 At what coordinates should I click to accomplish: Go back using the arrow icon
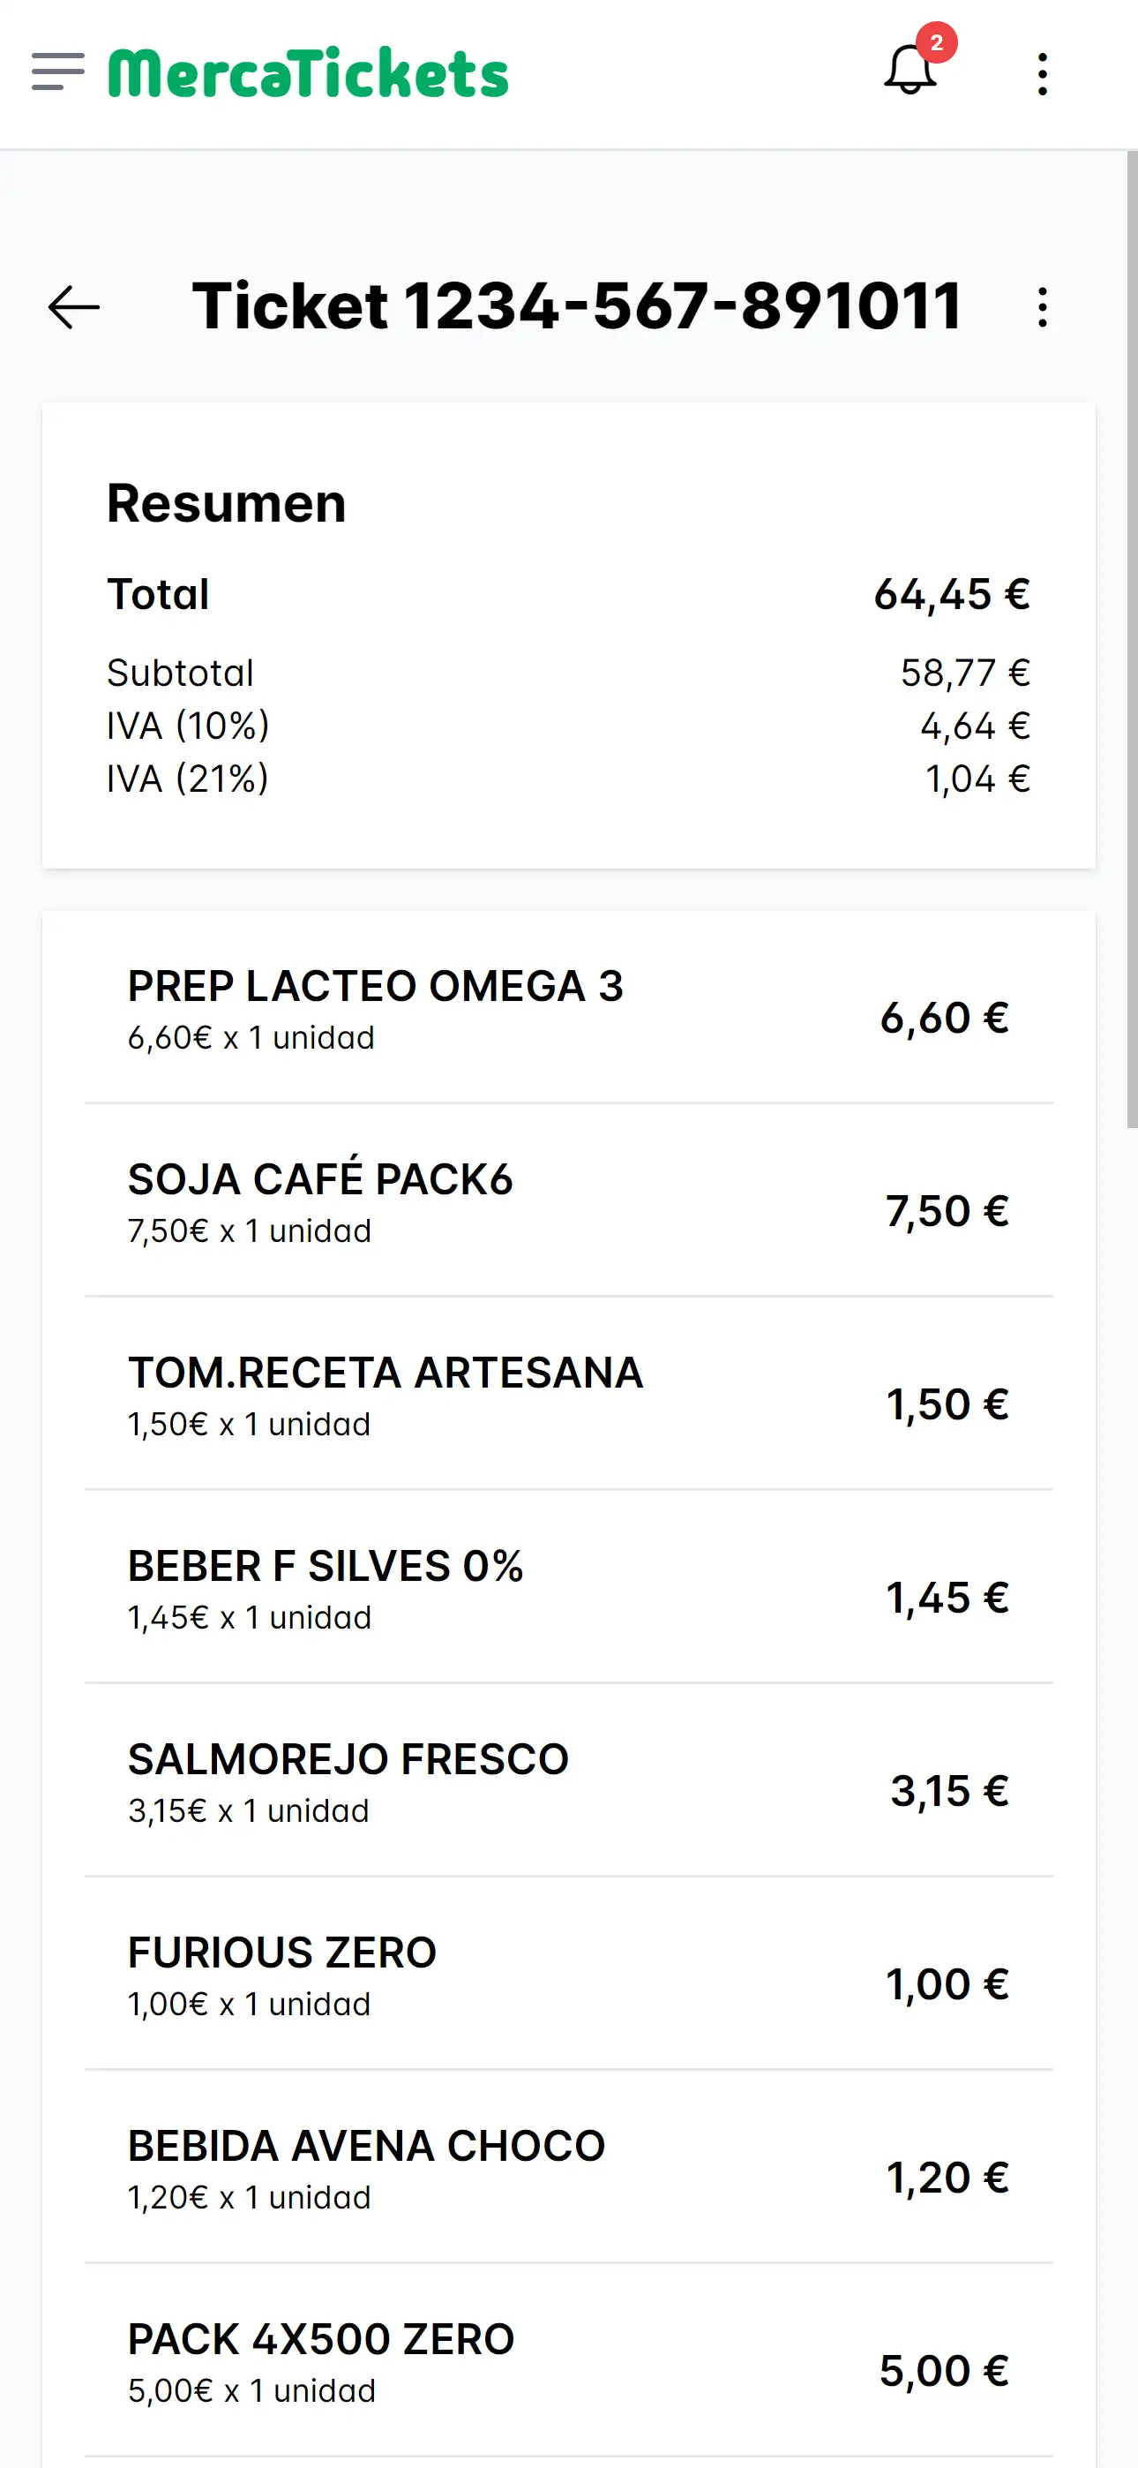(74, 307)
